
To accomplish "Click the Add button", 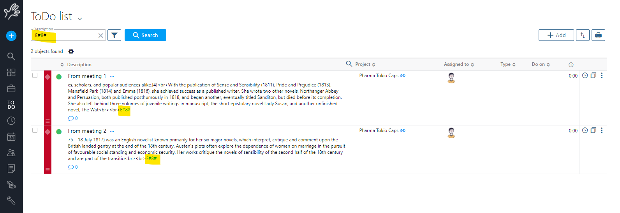I will 556,35.
